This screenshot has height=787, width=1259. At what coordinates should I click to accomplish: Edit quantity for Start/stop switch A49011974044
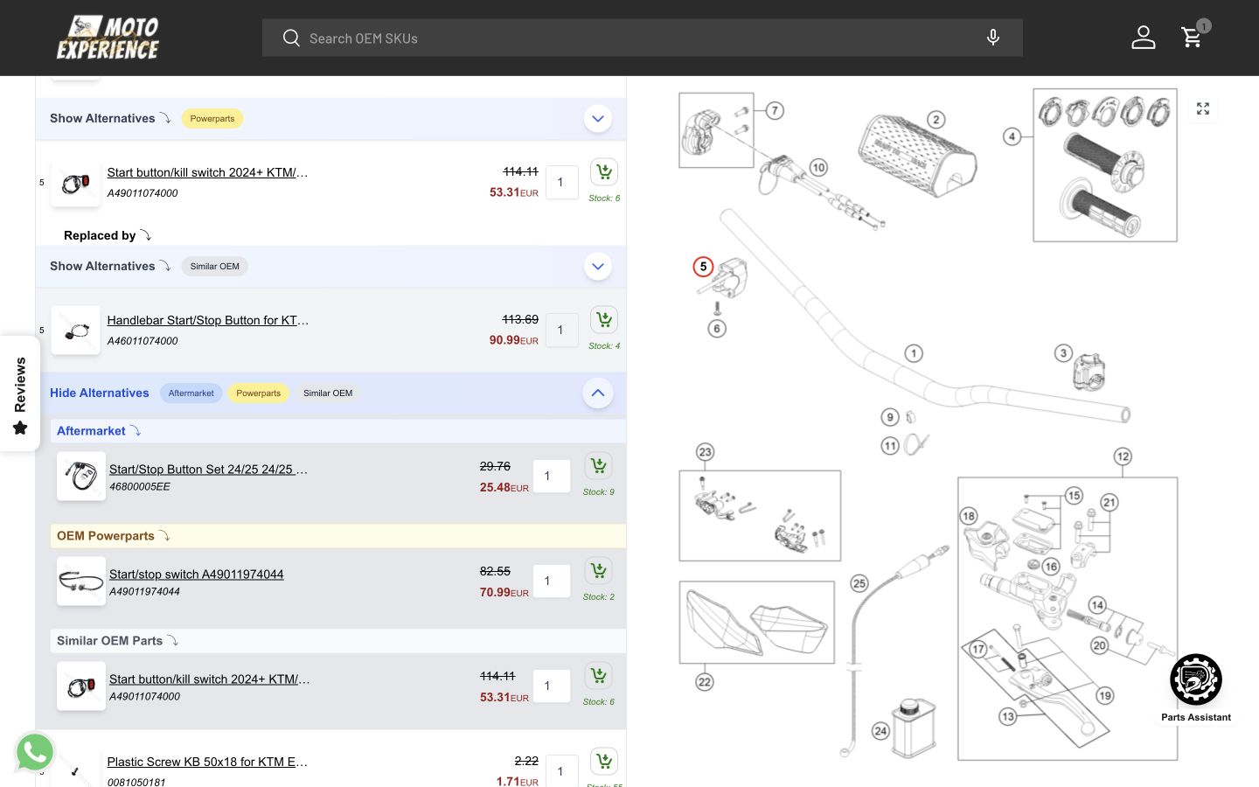[x=552, y=582]
